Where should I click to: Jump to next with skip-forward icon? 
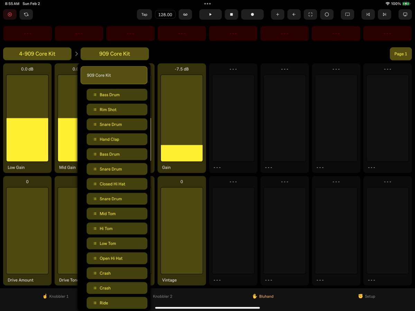pos(385,15)
